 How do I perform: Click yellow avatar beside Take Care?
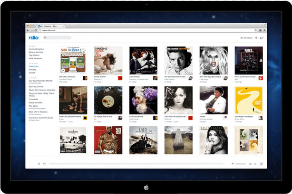coord(85,118)
